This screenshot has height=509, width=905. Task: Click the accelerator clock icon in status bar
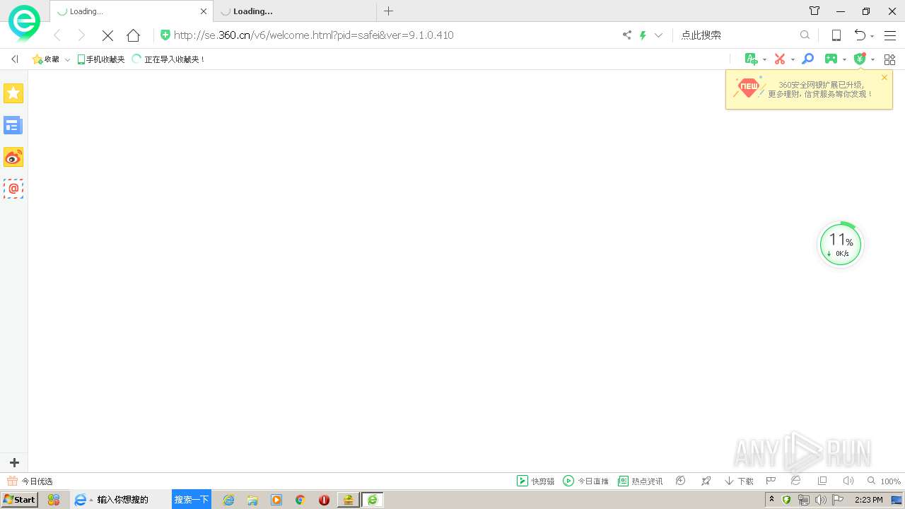[681, 481]
